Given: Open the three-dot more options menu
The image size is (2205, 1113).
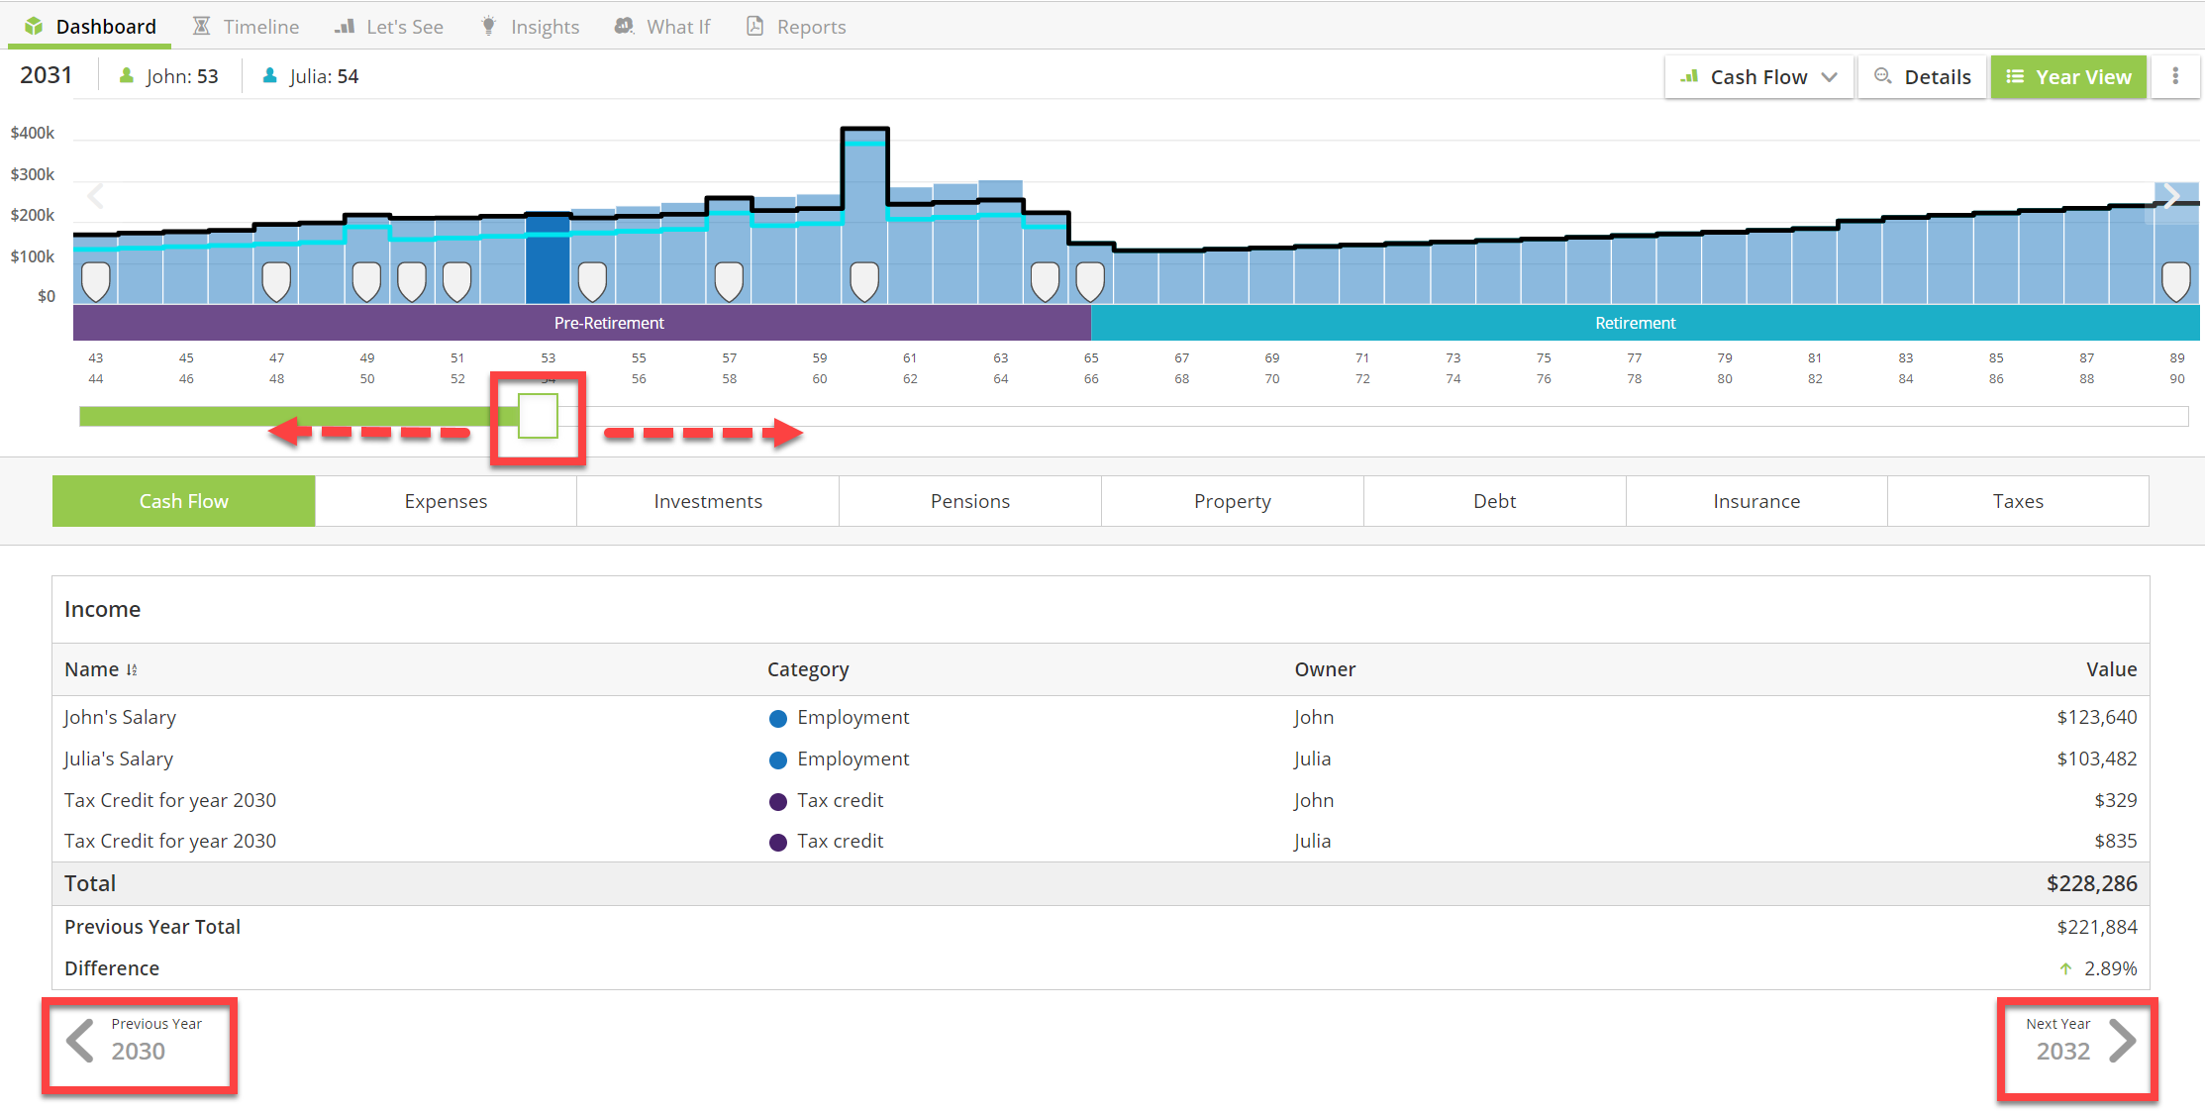Looking at the screenshot, I should tap(2175, 76).
